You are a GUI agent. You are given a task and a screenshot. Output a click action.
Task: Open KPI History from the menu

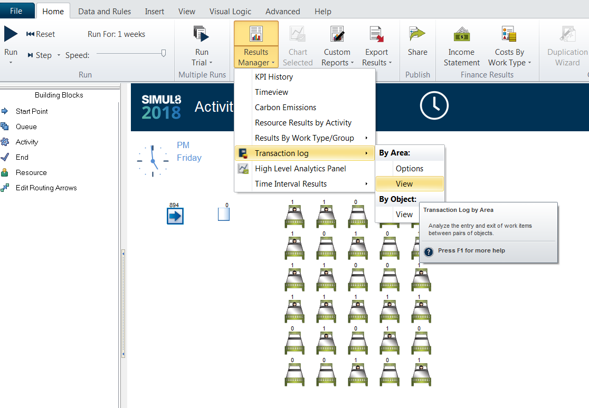[305, 77]
